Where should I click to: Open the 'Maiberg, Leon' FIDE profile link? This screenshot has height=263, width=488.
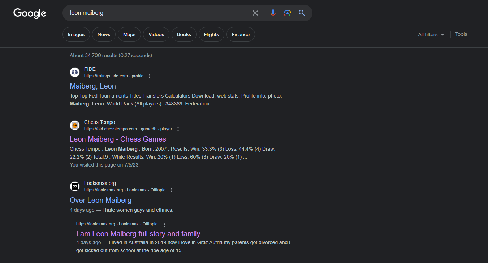93,86
